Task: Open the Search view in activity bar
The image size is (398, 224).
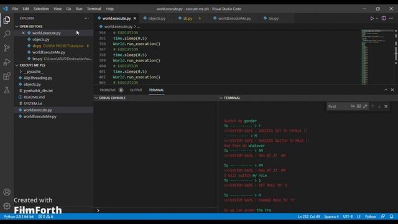Action: pos(7,34)
